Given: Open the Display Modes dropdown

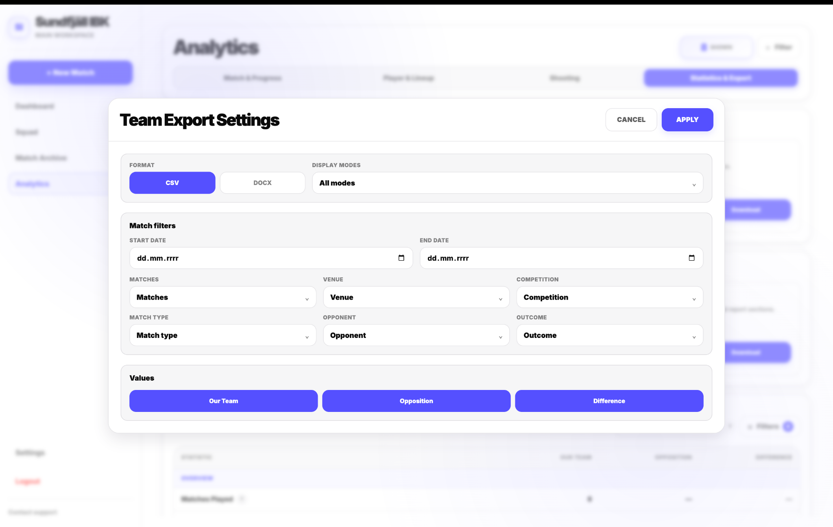Looking at the screenshot, I should coord(507,183).
